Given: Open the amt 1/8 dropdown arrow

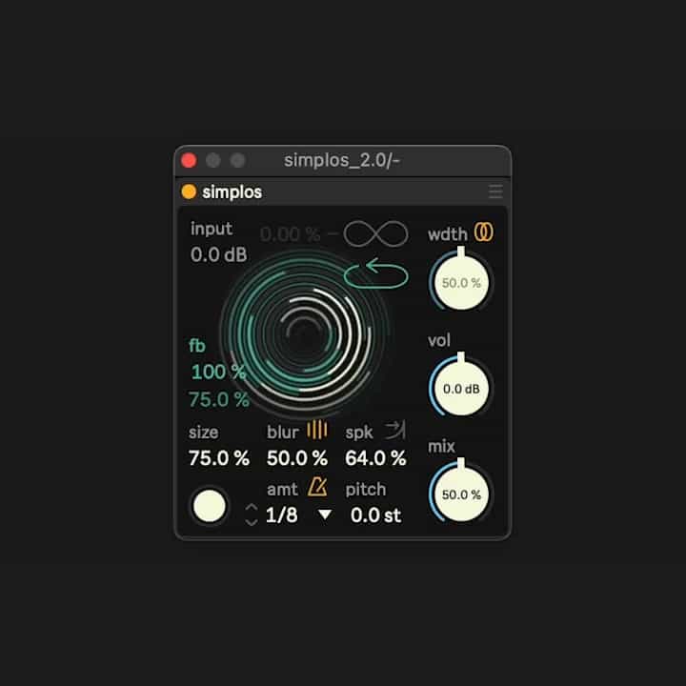Looking at the screenshot, I should click(326, 514).
